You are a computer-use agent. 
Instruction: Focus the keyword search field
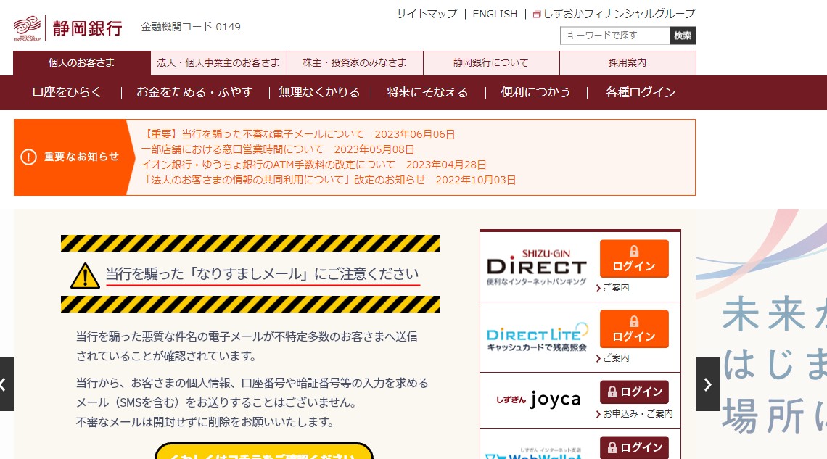tap(615, 36)
